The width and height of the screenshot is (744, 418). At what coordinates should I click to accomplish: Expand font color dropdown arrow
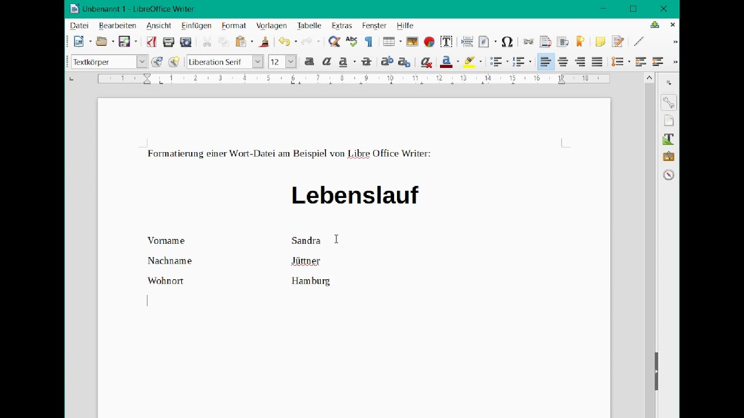coord(458,62)
